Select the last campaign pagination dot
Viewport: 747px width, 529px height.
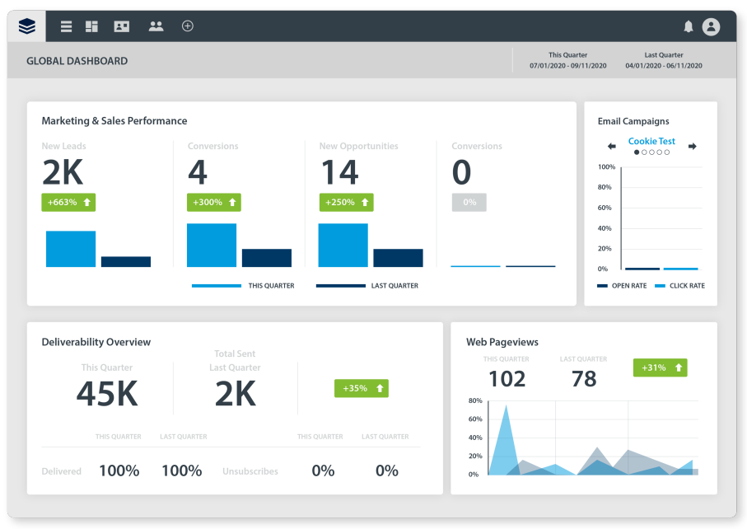[667, 152]
